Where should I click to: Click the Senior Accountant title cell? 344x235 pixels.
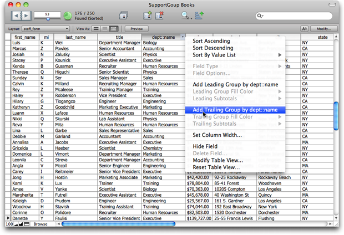pyautogui.click(x=119, y=48)
